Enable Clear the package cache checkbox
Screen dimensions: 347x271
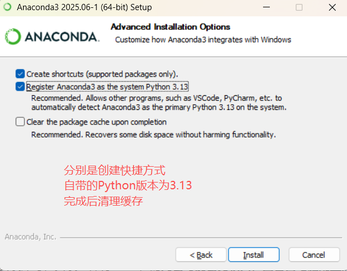point(20,122)
